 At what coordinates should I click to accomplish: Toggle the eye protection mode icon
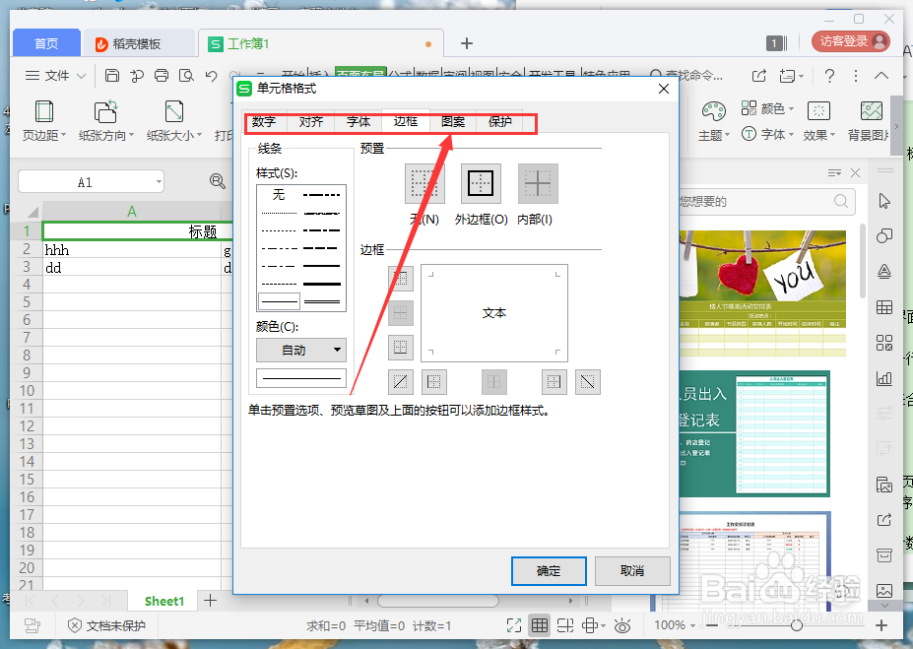click(x=622, y=625)
